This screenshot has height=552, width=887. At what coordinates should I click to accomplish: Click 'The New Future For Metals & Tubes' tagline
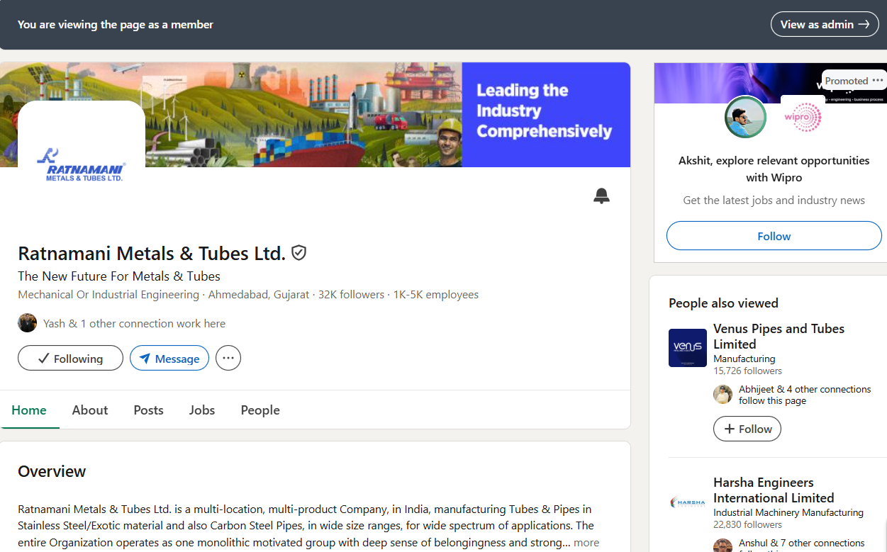[x=119, y=276]
